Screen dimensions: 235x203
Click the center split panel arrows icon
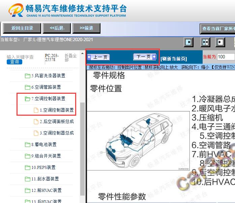pyautogui.click(x=205, y=42)
